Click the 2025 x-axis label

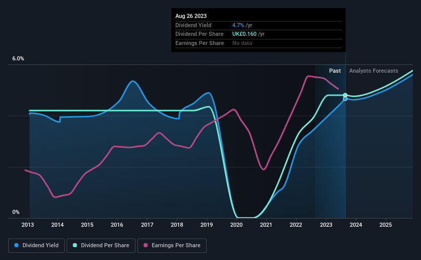[x=386, y=225]
